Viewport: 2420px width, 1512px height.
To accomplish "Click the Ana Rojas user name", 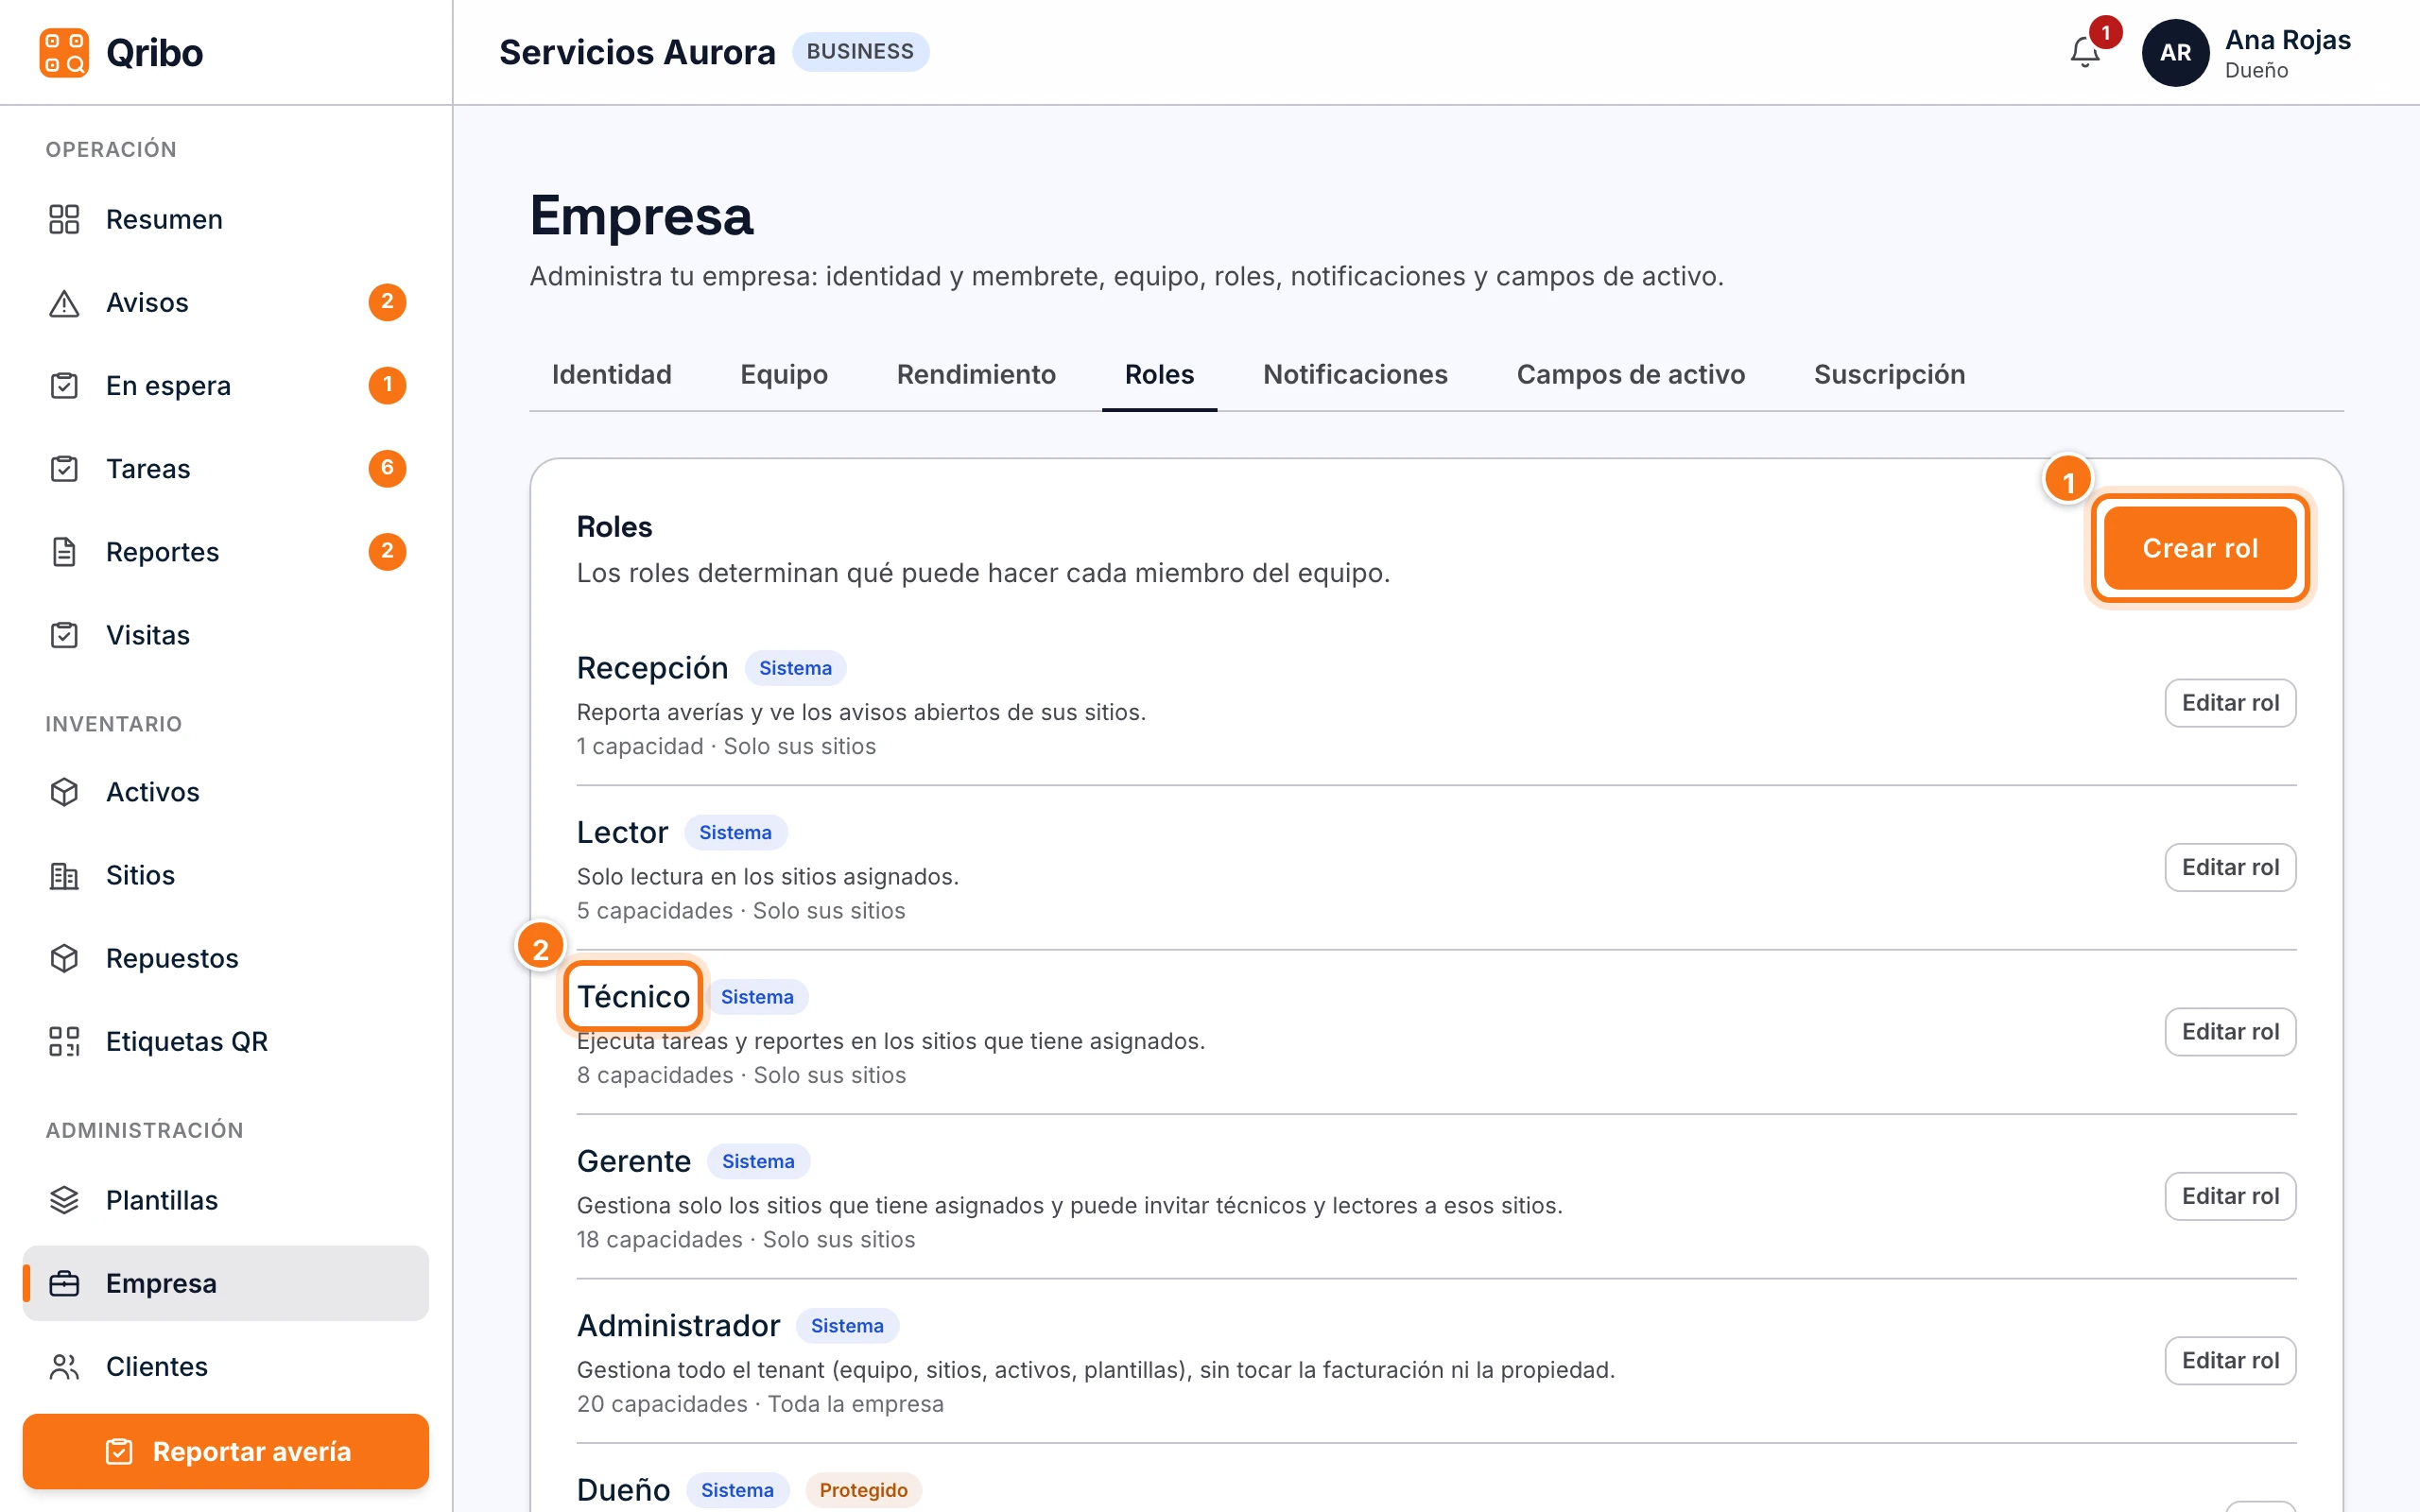I will click(2287, 40).
